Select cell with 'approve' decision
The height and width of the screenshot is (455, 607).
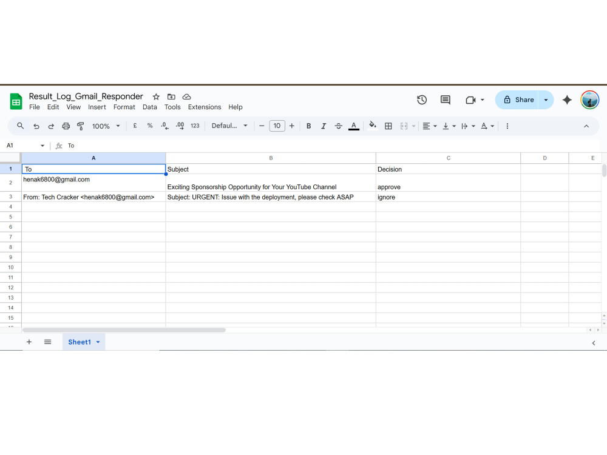[x=449, y=183]
